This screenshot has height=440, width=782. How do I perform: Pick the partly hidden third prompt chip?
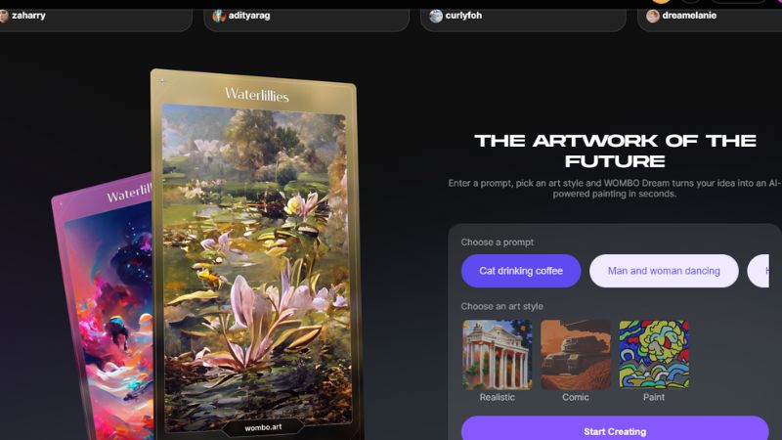(759, 271)
